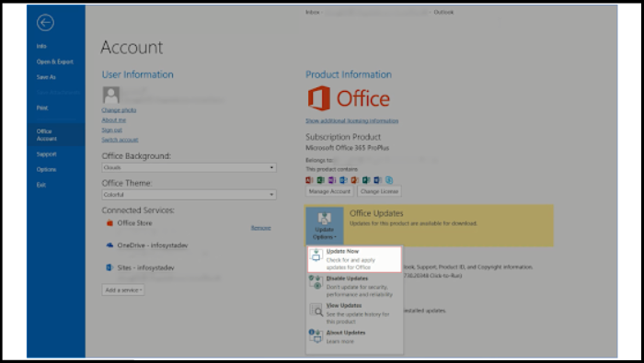
Task: Click the back arrow circle icon
Action: 45,23
